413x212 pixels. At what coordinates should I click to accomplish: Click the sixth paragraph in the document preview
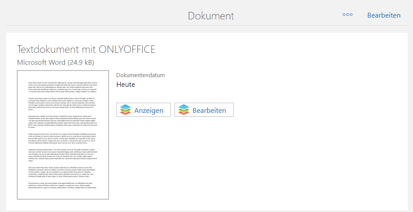(63, 172)
